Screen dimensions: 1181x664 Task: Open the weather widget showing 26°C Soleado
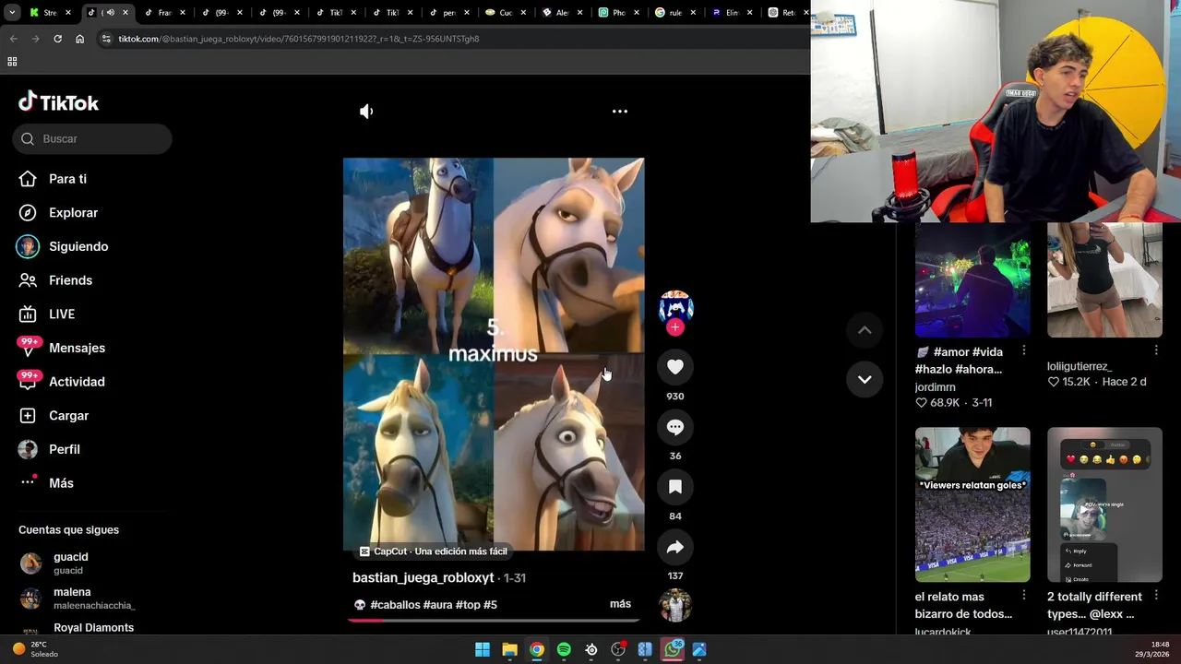35,649
